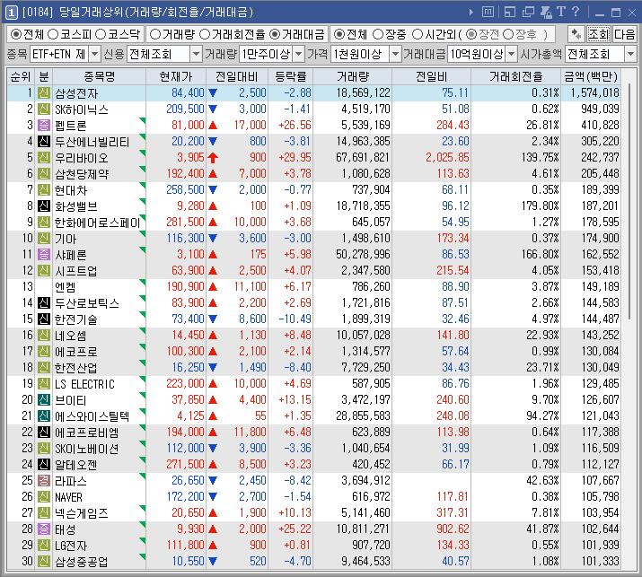Click the purple 증 badge beside 샤페론

[44, 255]
